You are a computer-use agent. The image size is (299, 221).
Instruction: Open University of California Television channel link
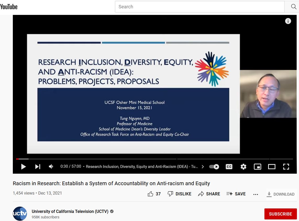70,212
